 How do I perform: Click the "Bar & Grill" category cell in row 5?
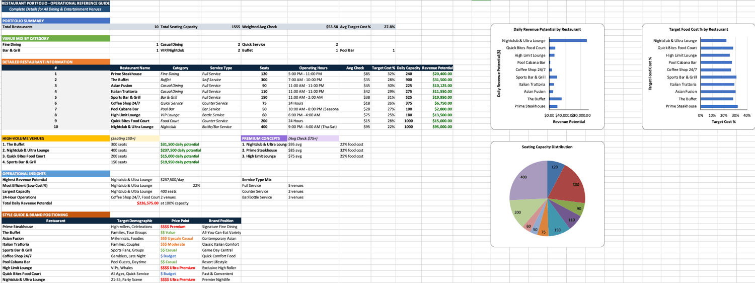click(x=180, y=97)
